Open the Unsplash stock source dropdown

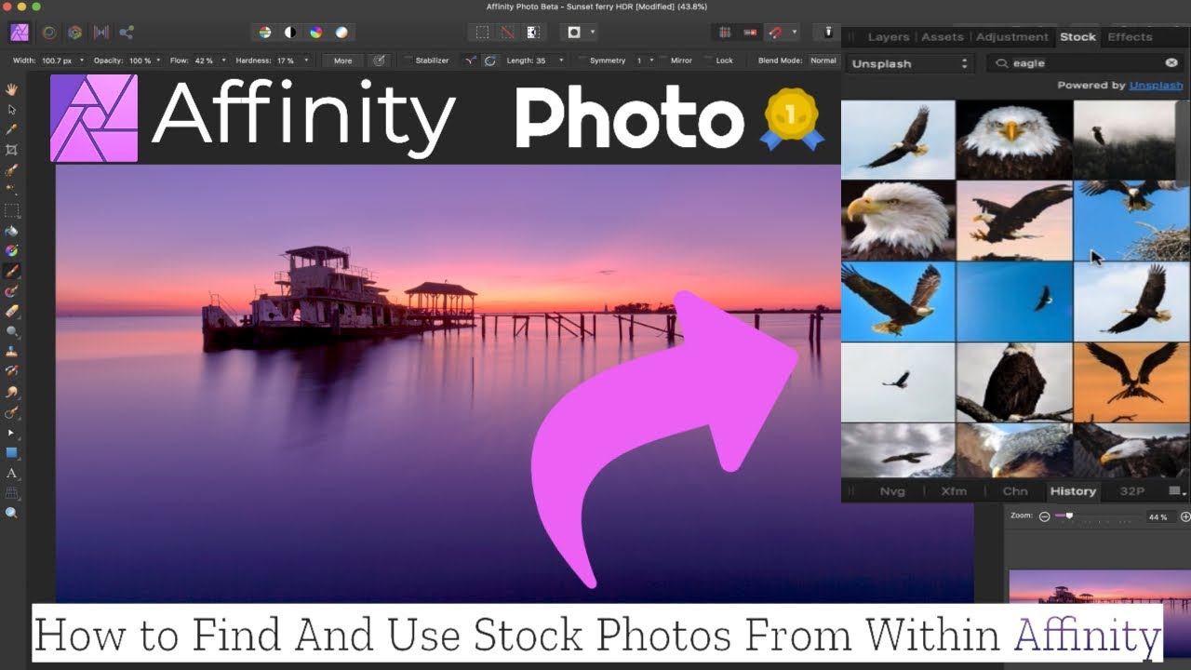coord(908,63)
